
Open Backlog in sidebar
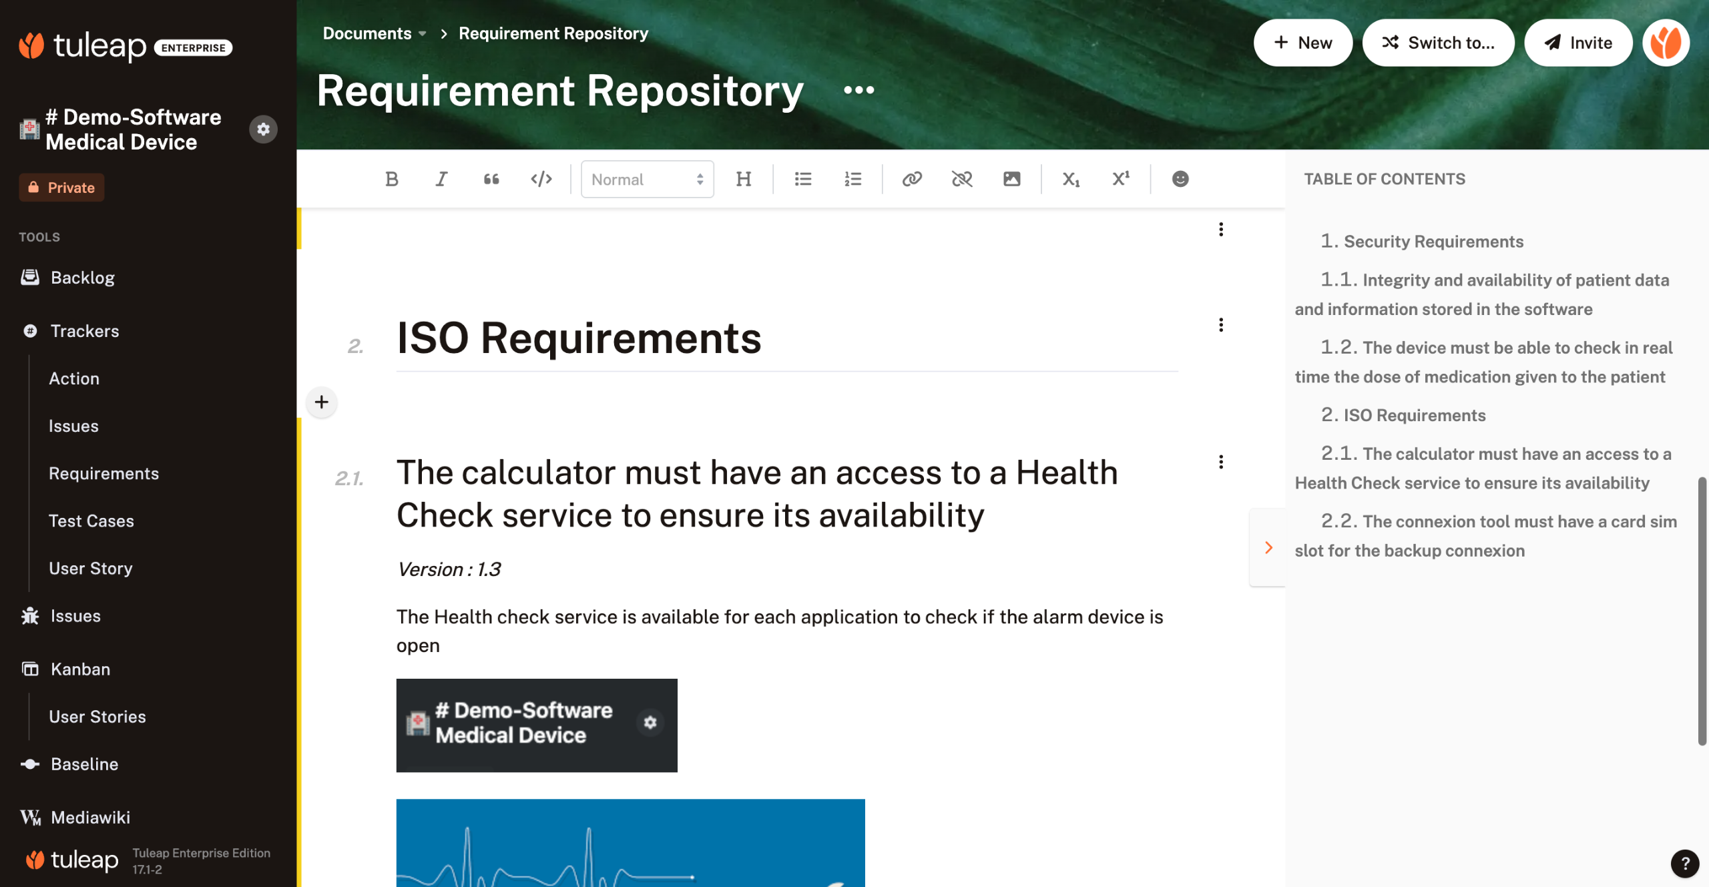[83, 278]
